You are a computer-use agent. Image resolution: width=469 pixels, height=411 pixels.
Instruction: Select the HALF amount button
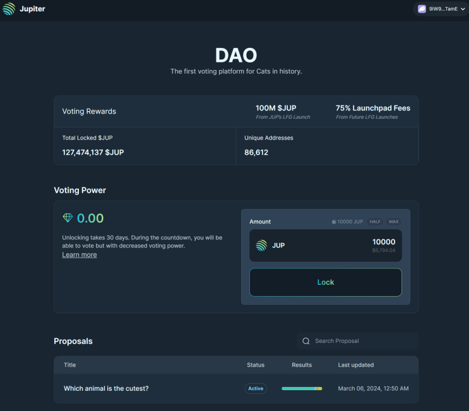click(x=375, y=222)
